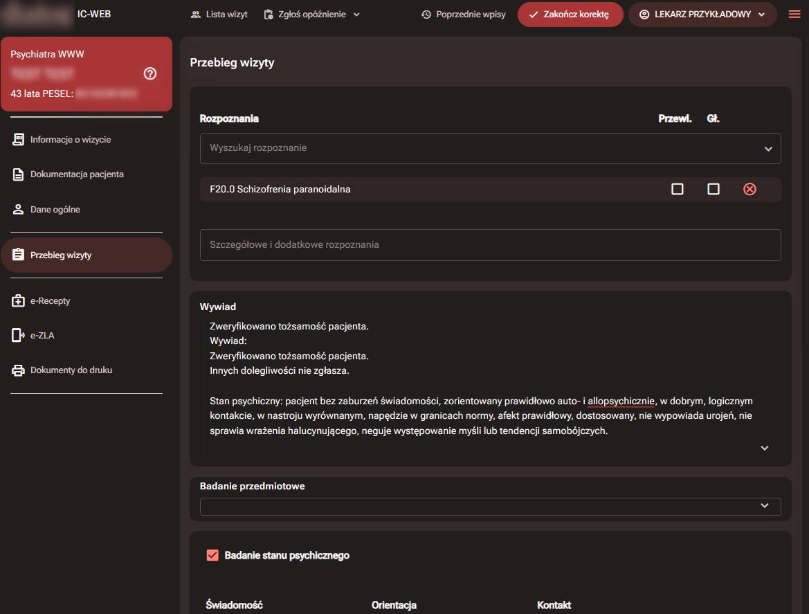The height and width of the screenshot is (614, 809).
Task: Open Poprzednie wpisy history
Action: click(x=463, y=15)
